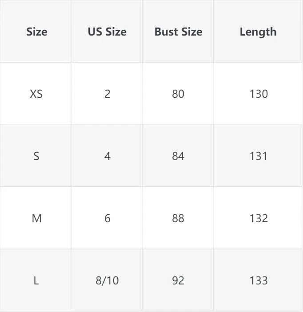This screenshot has width=303, height=312.
Task: Click length value 131
Action: point(259,156)
